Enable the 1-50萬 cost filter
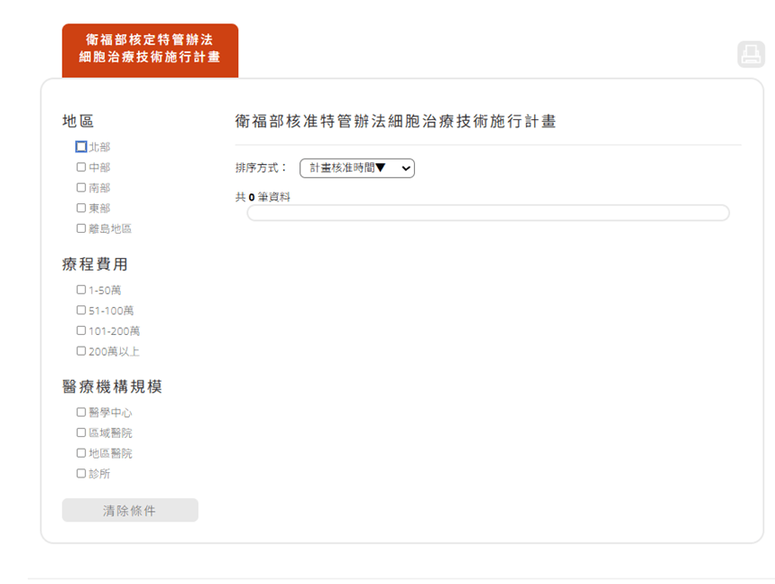775x584 pixels. [x=81, y=289]
